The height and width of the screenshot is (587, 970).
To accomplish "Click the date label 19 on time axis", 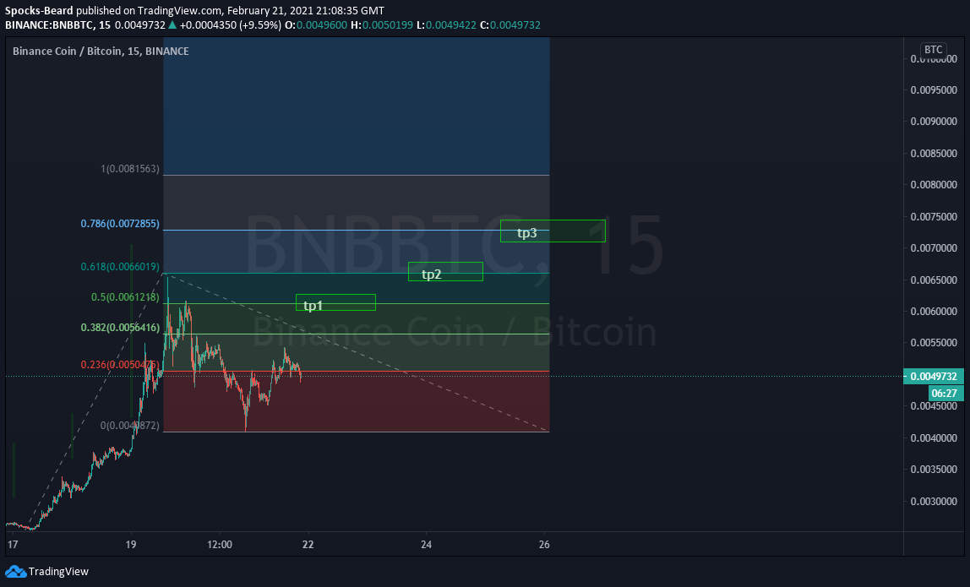I will 130,544.
